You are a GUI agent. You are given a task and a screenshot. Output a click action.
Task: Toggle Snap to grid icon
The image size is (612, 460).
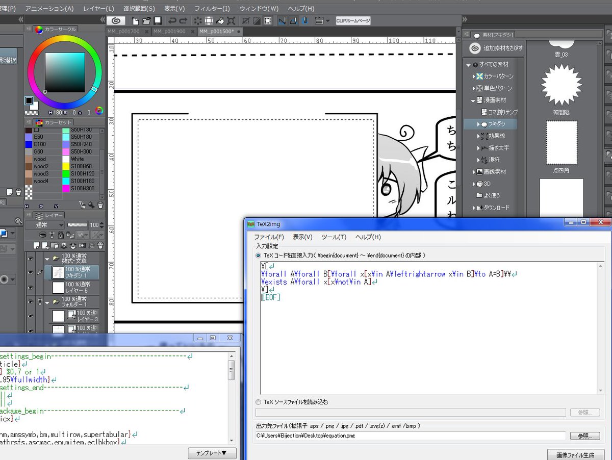pyautogui.click(x=305, y=21)
